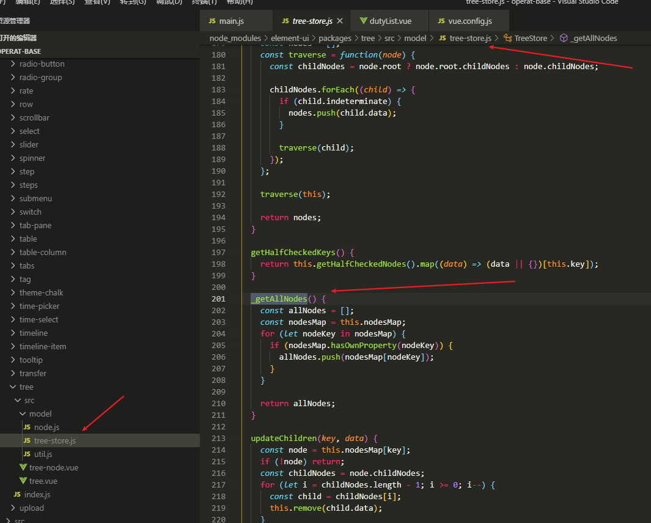The height and width of the screenshot is (523, 651).
Task: Close the tree-store.js editor tab
Action: tap(340, 21)
